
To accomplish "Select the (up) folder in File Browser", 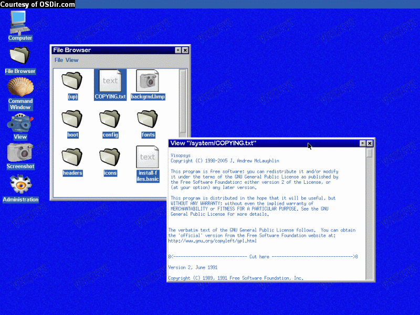I will [x=72, y=85].
